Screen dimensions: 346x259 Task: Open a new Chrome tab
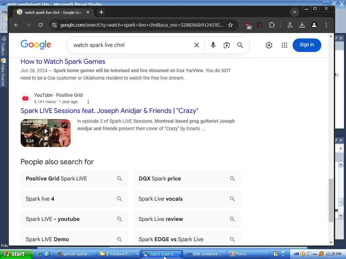coord(101,12)
